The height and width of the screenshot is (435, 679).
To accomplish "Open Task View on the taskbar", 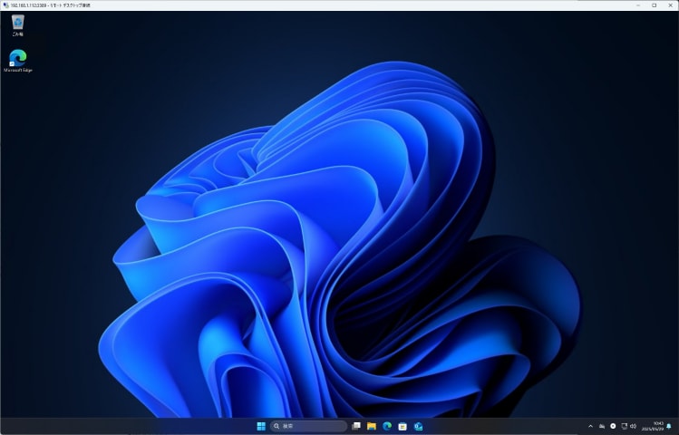I will click(x=356, y=426).
